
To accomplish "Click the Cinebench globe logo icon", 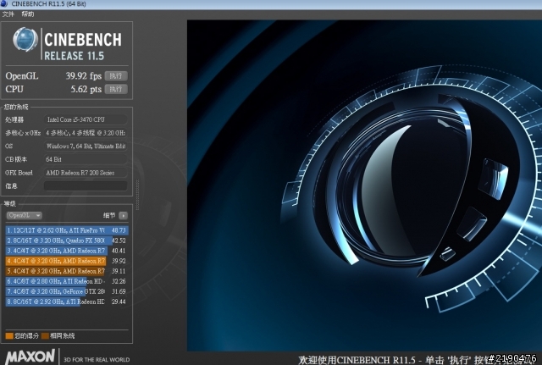I will point(25,40).
